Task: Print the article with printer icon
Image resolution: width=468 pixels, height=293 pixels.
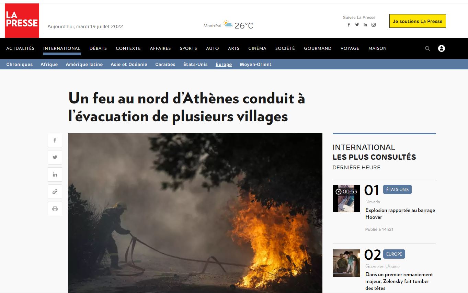Action: point(55,209)
